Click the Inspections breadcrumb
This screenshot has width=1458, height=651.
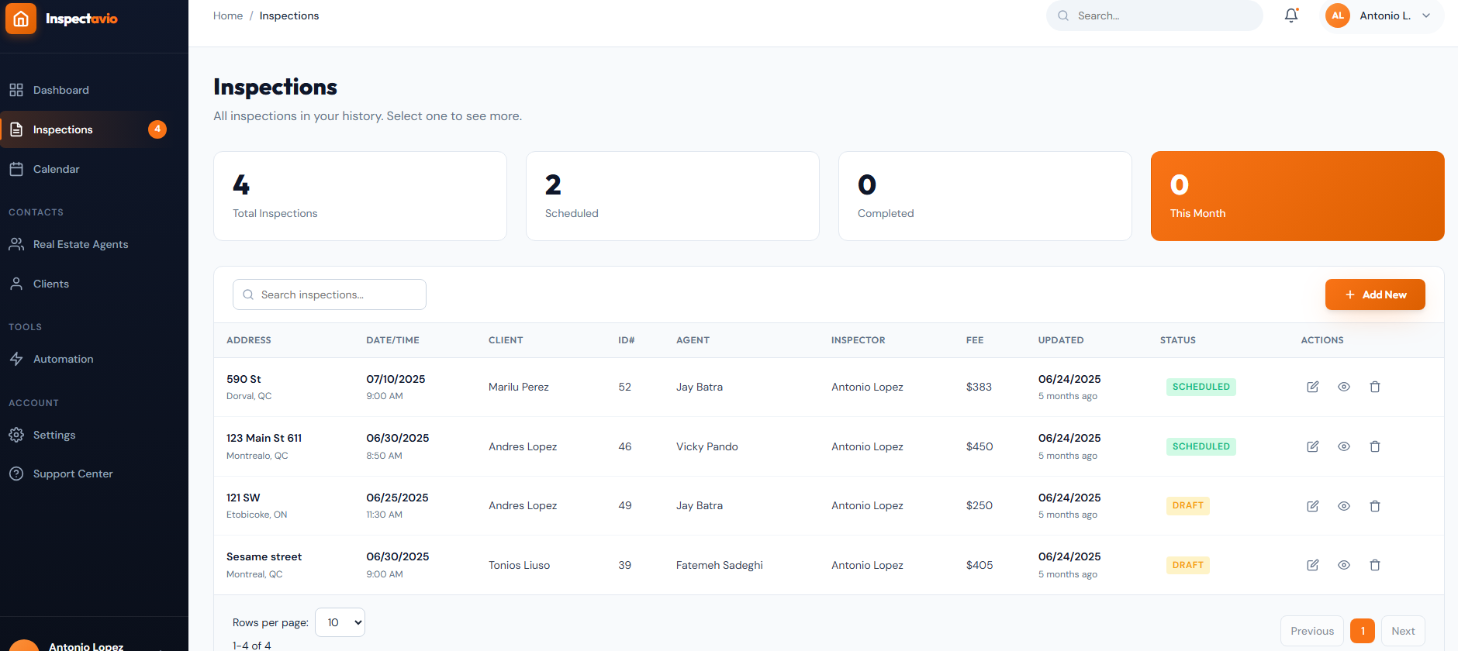289,15
